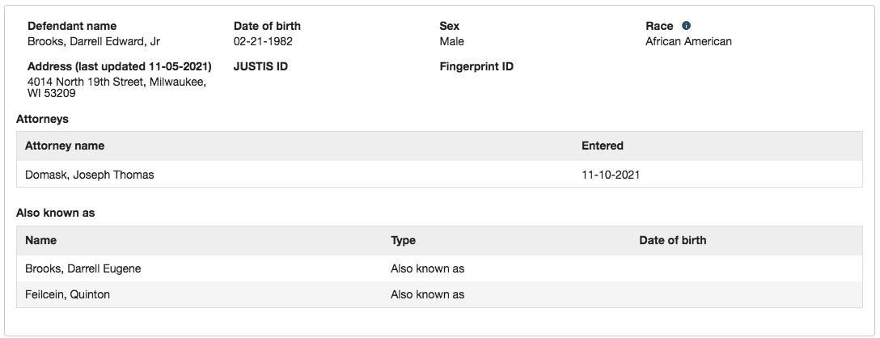Select defendant name Brooks, Darrell Edward, Jr
This screenshot has height=338, width=880.
94,41
